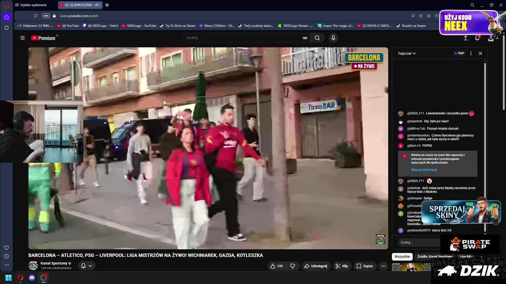Open a new tab with plus button

pyautogui.click(x=107, y=5)
